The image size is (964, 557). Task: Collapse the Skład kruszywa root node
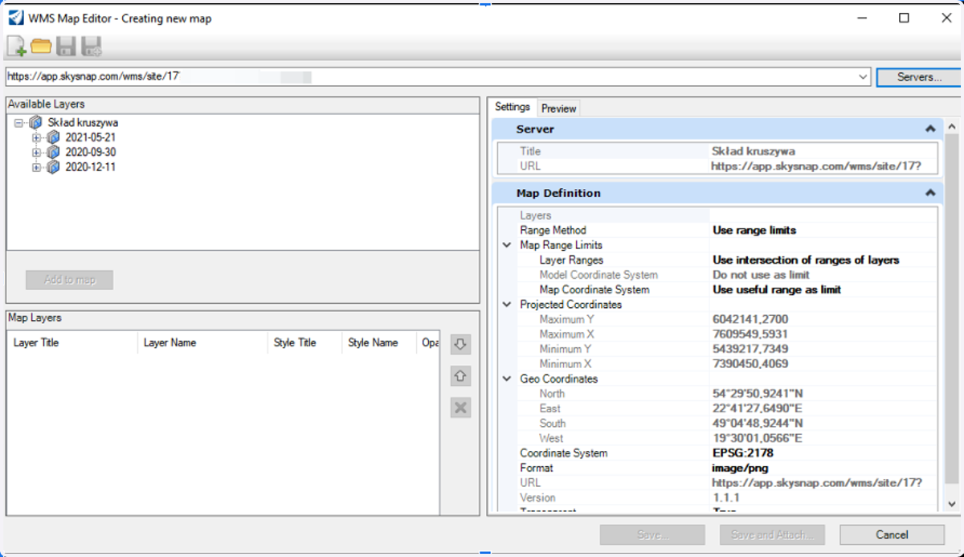pos(18,123)
